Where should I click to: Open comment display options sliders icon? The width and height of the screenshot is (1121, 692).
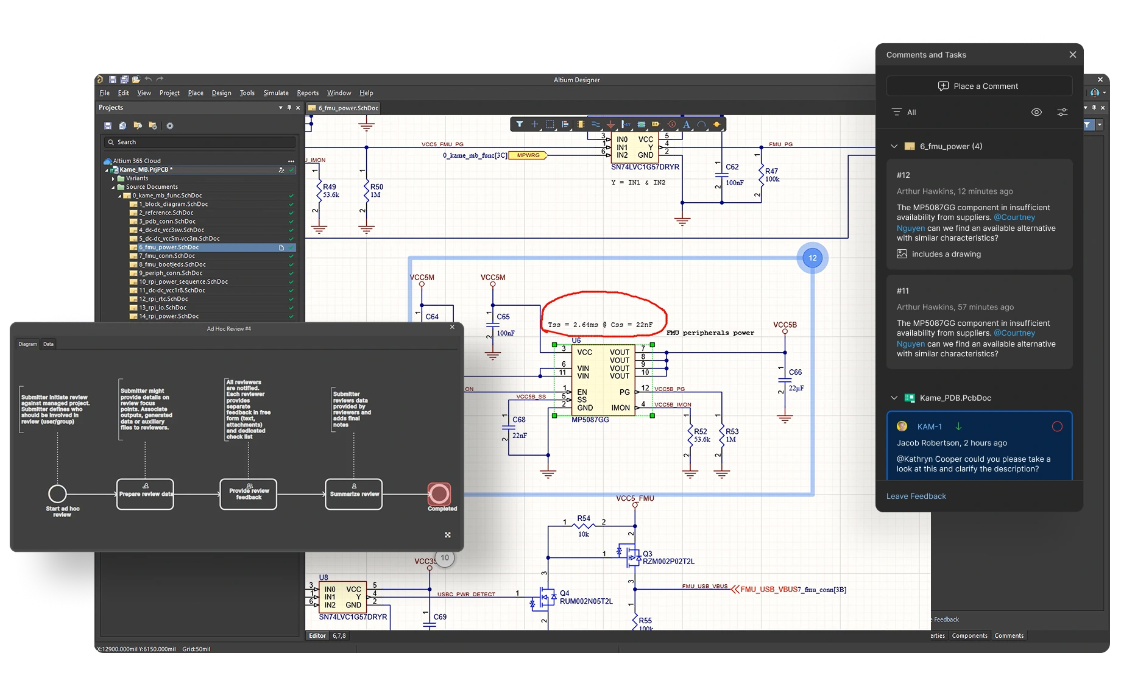(1063, 112)
